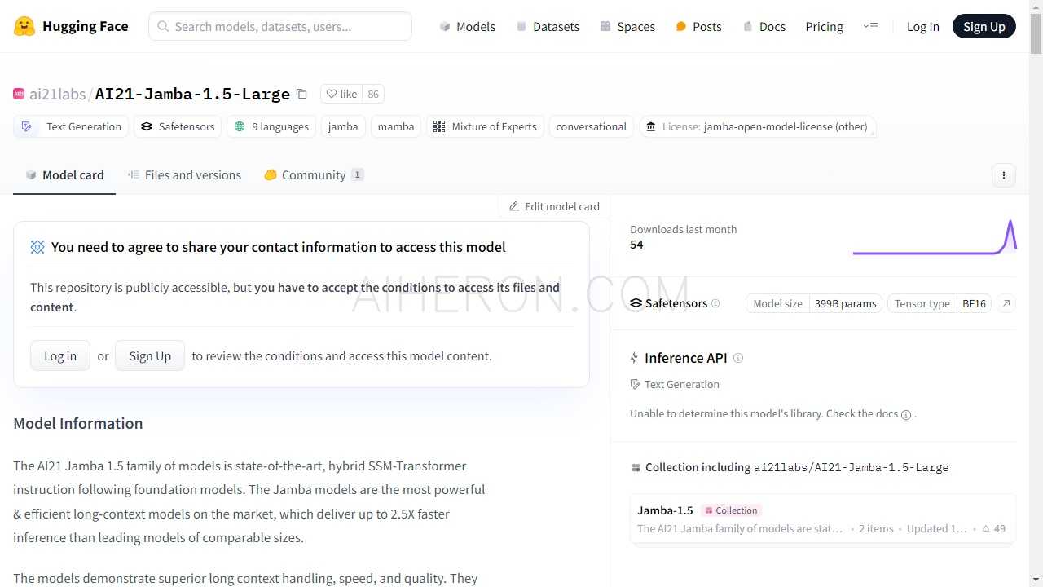
Task: Open the Datasets nav link
Action: 548,26
